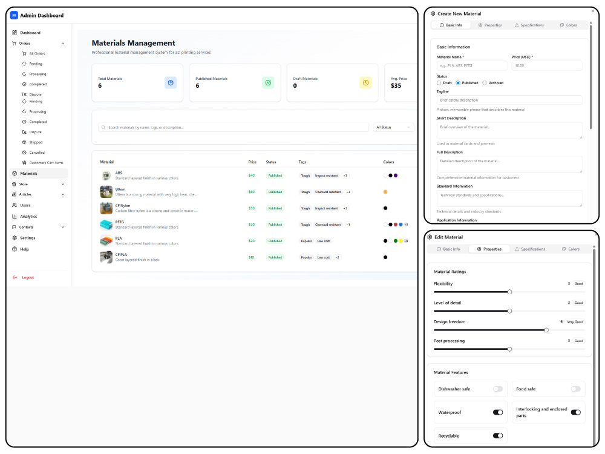Screen dimensions: 605x454
Task: Open Basic Info tab in Edit Material
Action: [448, 249]
